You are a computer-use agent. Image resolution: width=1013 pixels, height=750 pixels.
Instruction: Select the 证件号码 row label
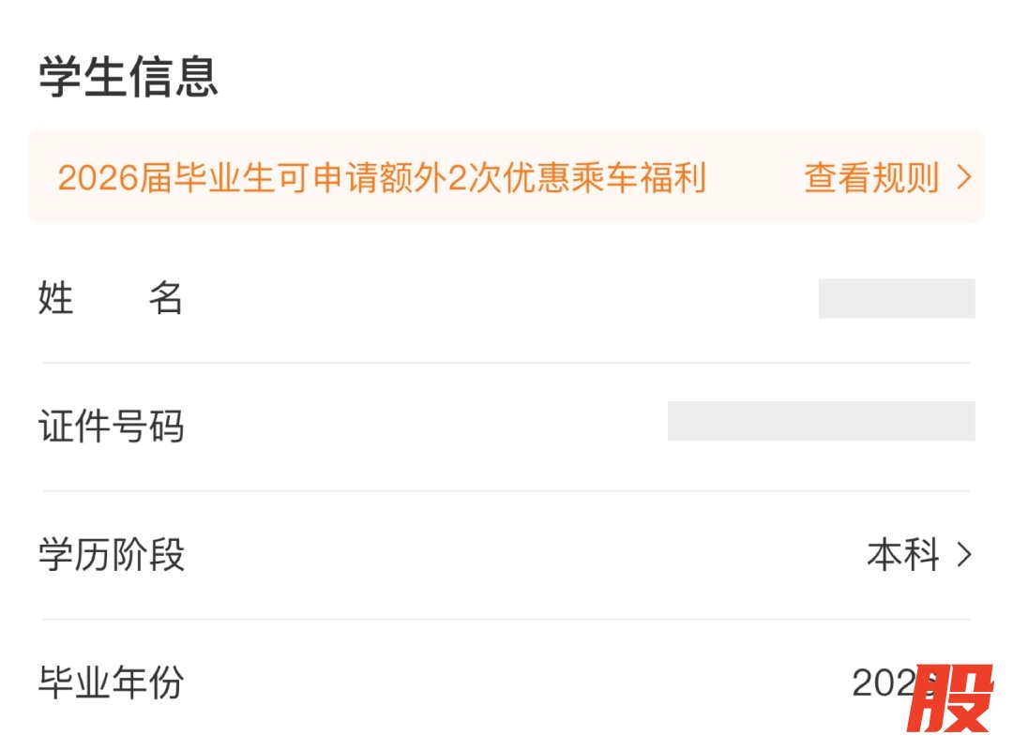click(x=111, y=427)
